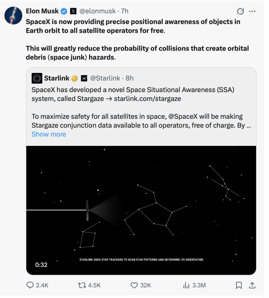The height and width of the screenshot is (298, 269).
Task: Open the @Starlink handle link
Action: (105, 78)
